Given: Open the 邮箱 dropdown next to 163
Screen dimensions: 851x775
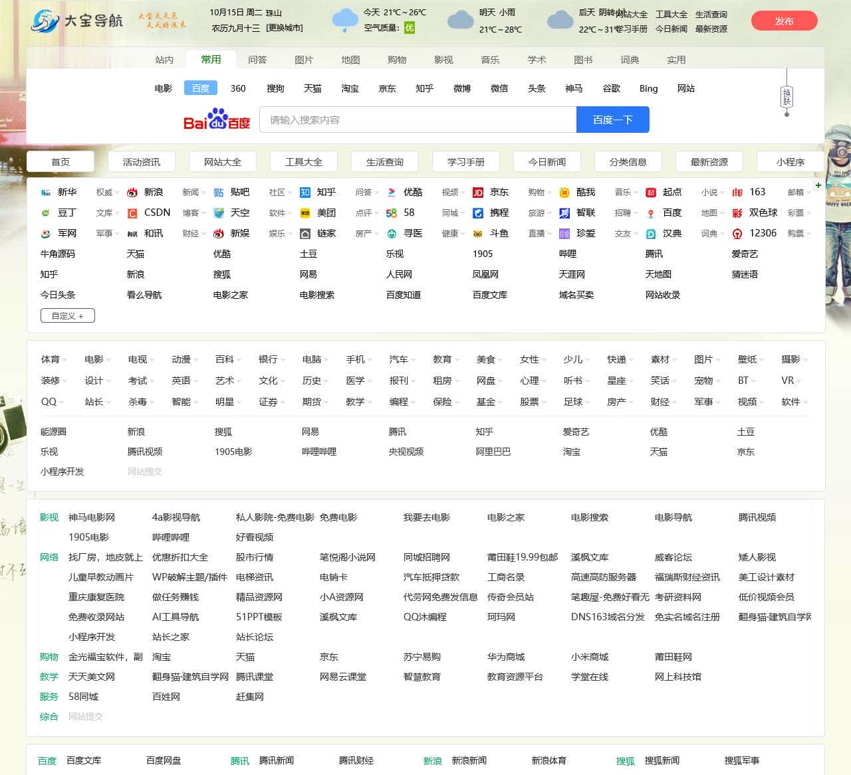Looking at the screenshot, I should (798, 193).
